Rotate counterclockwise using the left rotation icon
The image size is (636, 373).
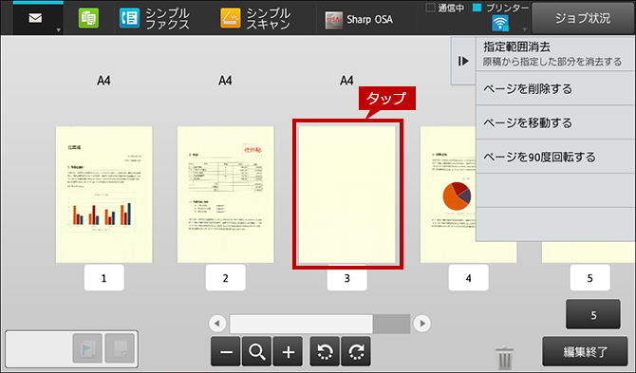[x=325, y=351]
